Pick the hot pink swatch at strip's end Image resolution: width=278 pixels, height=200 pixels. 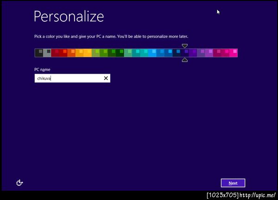coord(234,53)
